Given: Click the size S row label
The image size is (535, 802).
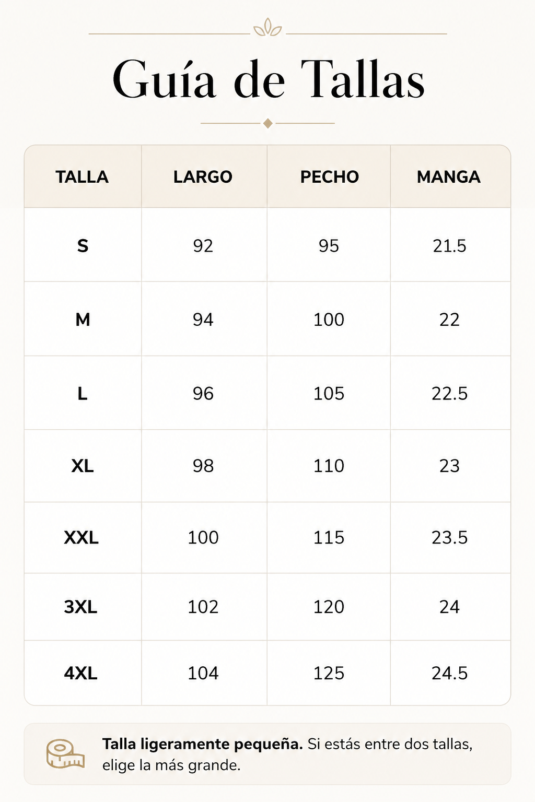Looking at the screenshot, I should point(83,246).
